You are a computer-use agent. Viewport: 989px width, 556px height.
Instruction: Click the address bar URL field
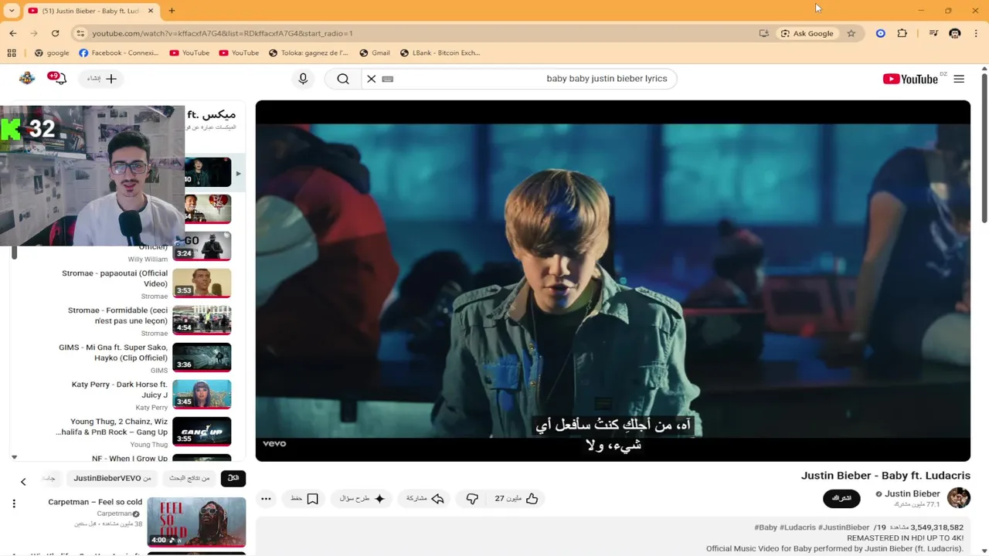click(x=417, y=33)
